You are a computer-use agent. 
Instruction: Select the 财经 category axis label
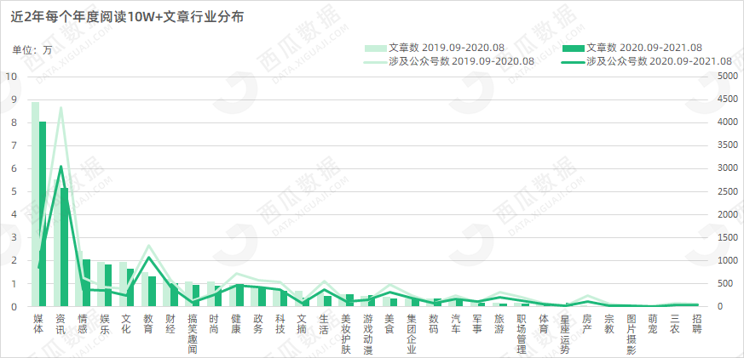click(x=170, y=324)
